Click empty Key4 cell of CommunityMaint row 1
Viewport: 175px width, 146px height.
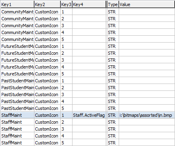pos(89,12)
